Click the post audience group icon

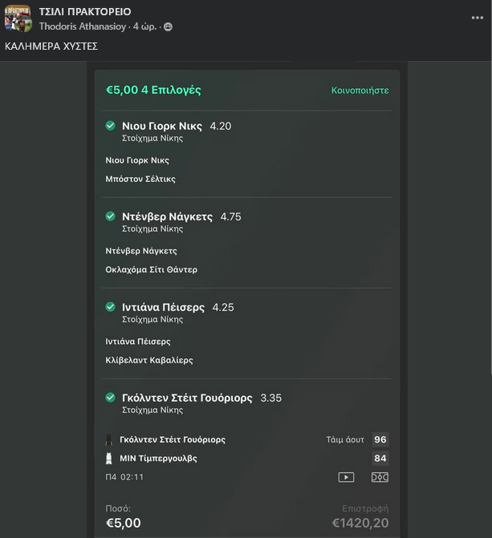click(168, 26)
